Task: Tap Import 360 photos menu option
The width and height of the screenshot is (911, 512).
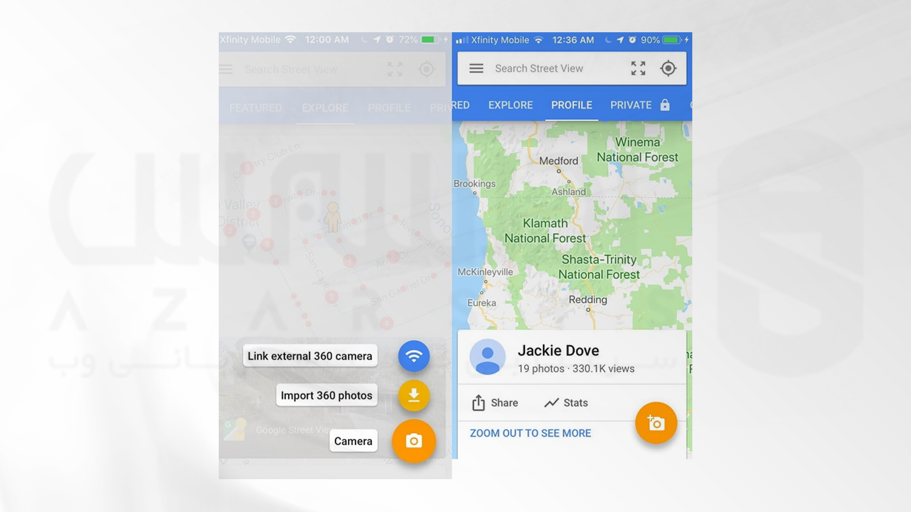Action: click(326, 394)
